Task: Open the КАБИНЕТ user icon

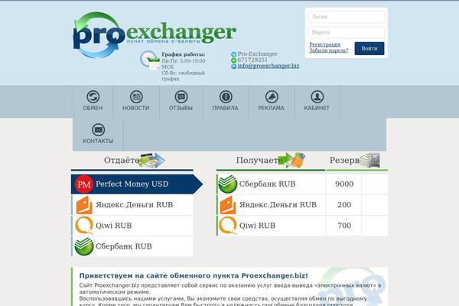Action: [x=317, y=96]
